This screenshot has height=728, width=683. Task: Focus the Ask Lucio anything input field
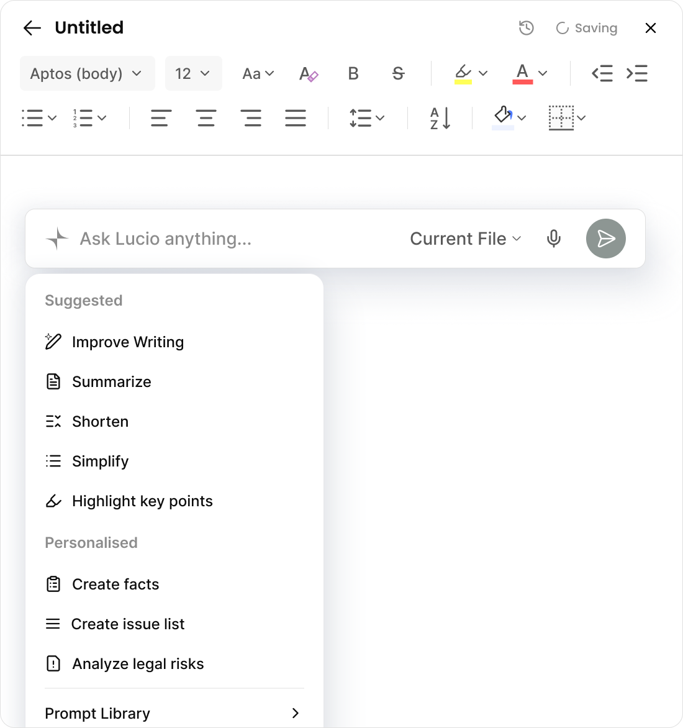[236, 239]
